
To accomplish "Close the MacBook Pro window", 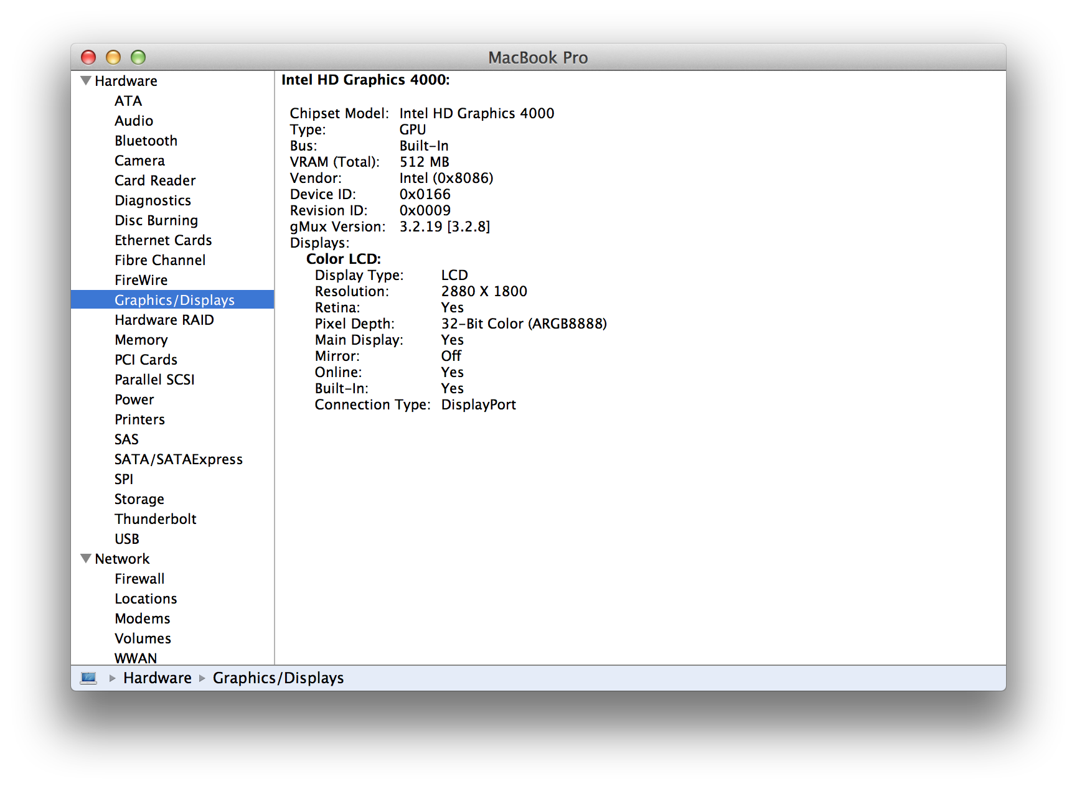I will [88, 57].
